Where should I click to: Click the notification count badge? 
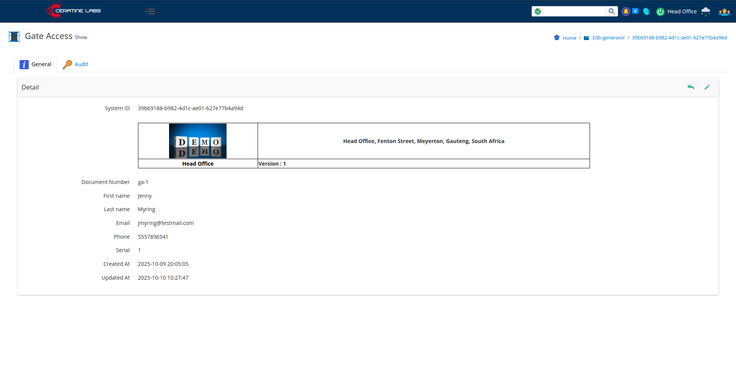coord(635,11)
